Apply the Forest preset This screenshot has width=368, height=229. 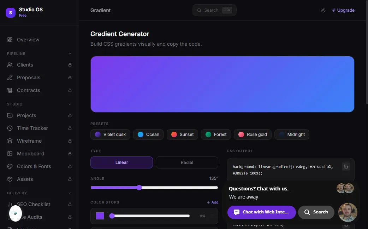coord(216,134)
